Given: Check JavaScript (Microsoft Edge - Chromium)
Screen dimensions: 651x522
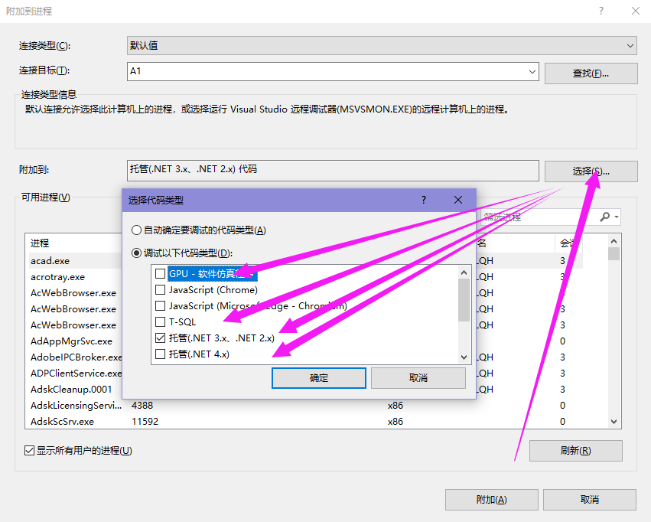Looking at the screenshot, I should pos(160,305).
